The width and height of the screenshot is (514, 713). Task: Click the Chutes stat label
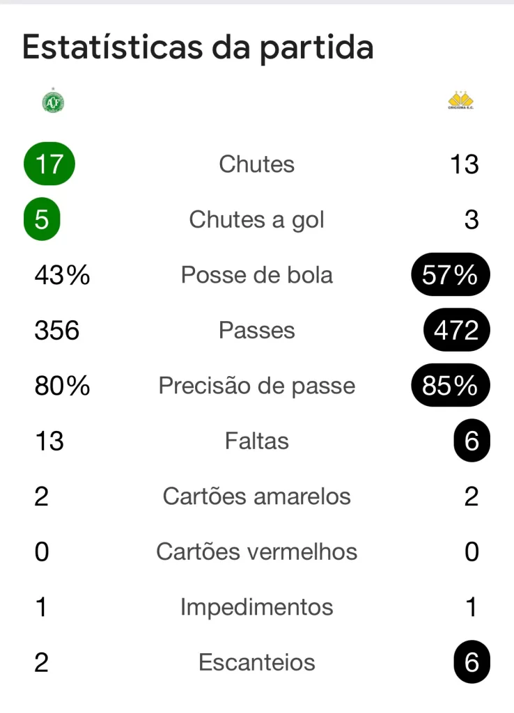[256, 164]
